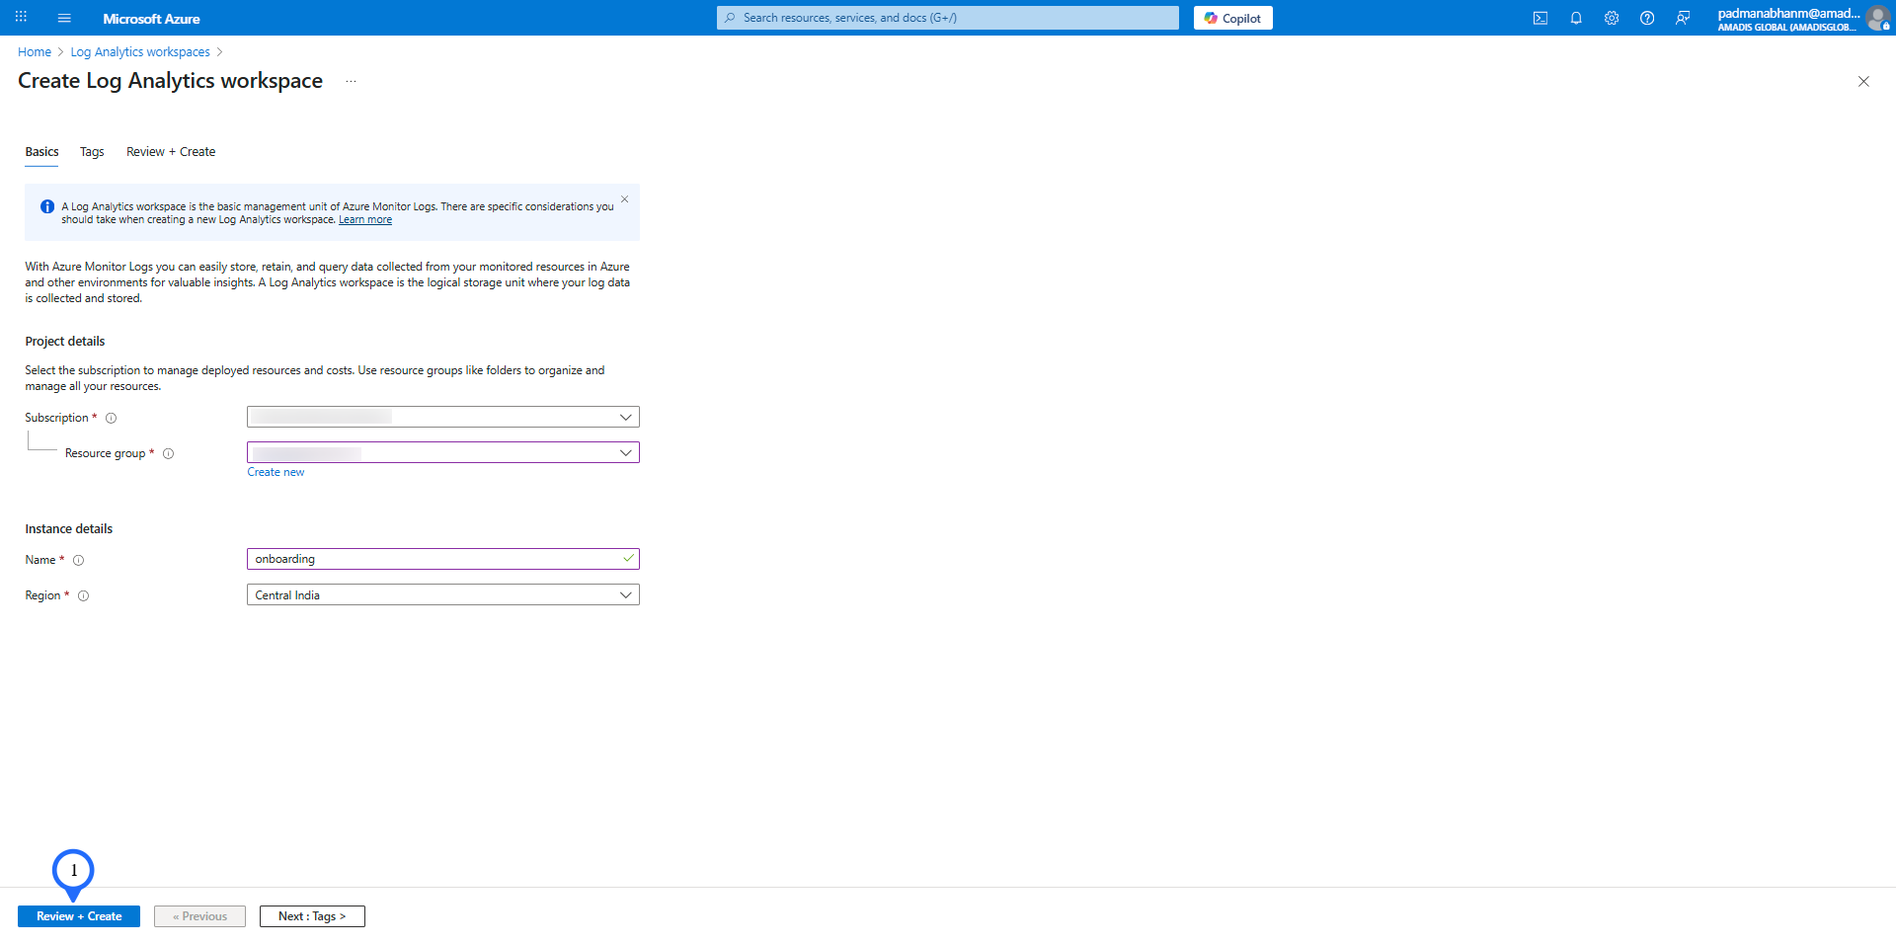Dismiss the Log Analytics info banner
Viewport: 1896px width, 945px height.
(624, 199)
